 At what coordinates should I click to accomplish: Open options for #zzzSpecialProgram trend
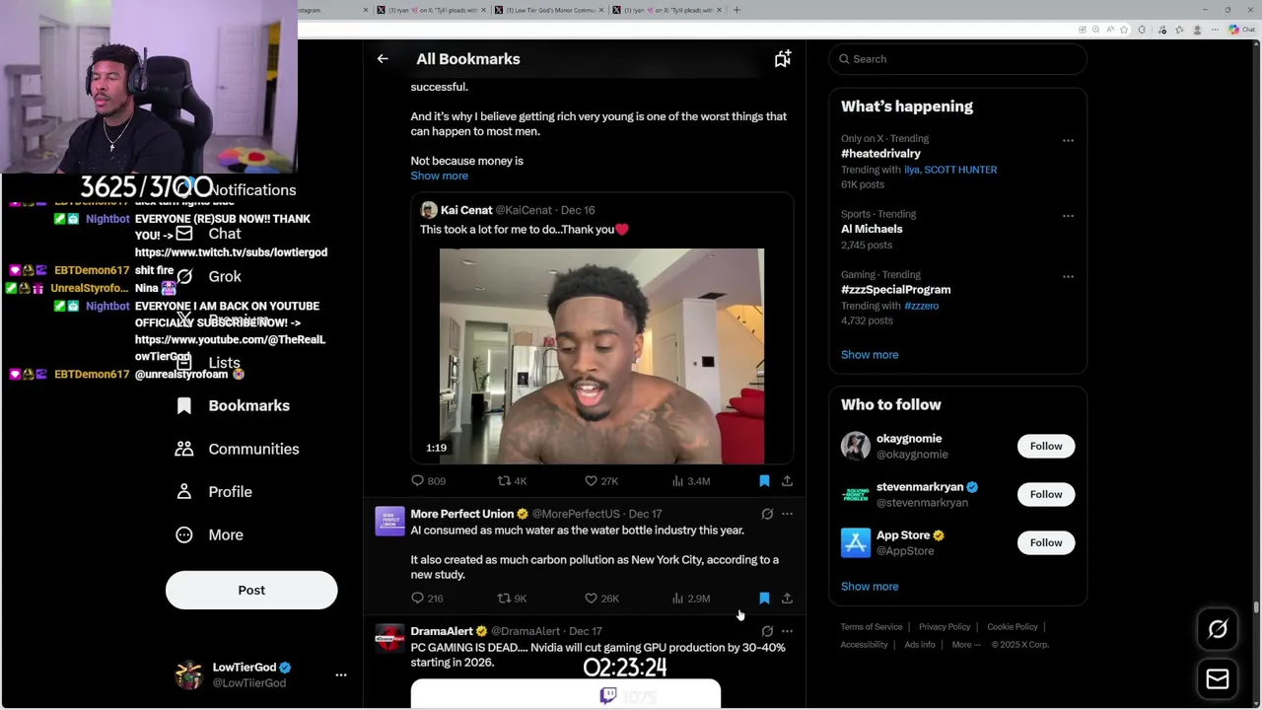(x=1068, y=277)
